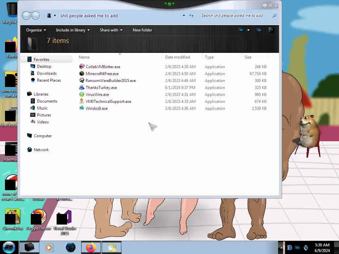Switch to Firefox in the taskbar

pos(91,247)
